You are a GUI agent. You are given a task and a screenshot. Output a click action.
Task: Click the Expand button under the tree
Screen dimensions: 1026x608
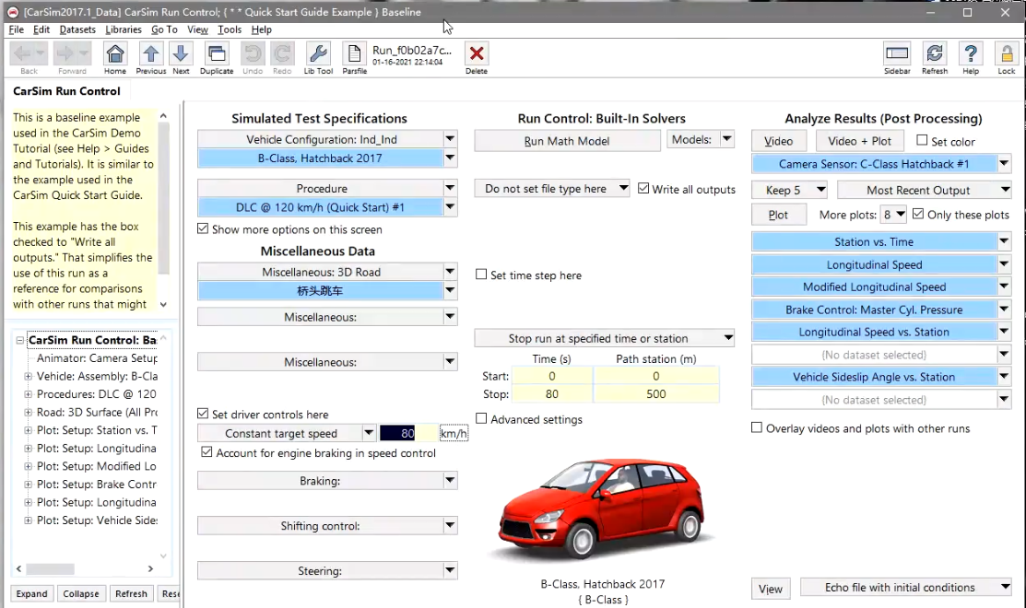point(32,593)
